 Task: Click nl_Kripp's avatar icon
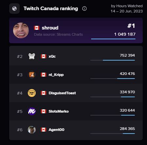coord(32,75)
